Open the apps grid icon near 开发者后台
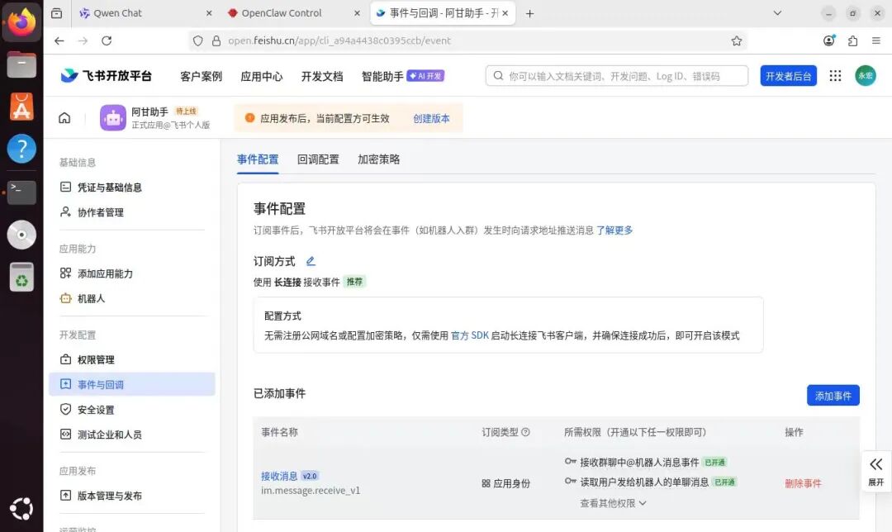 coord(835,75)
